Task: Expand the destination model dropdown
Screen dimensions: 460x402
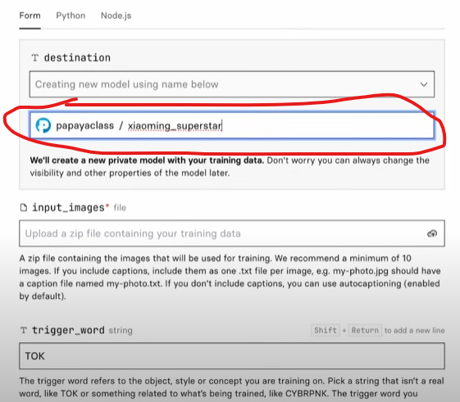Action: click(232, 84)
